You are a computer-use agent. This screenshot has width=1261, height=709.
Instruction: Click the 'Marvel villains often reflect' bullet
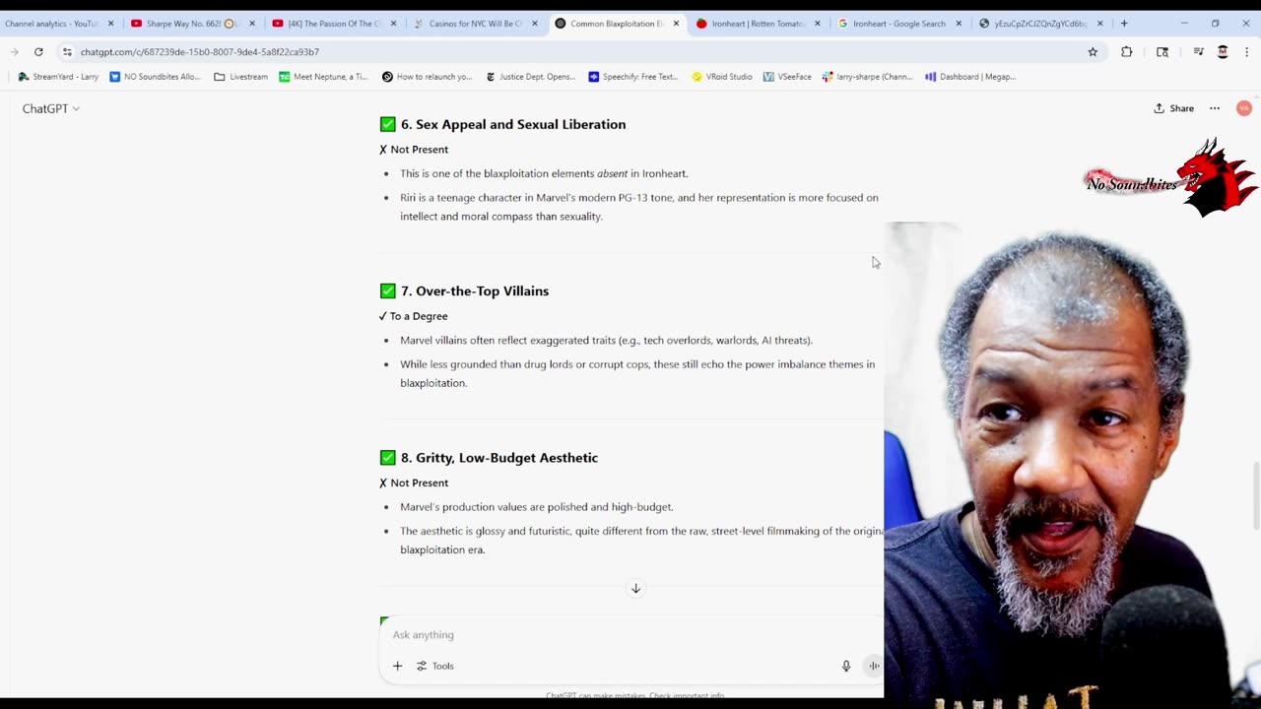coord(606,341)
